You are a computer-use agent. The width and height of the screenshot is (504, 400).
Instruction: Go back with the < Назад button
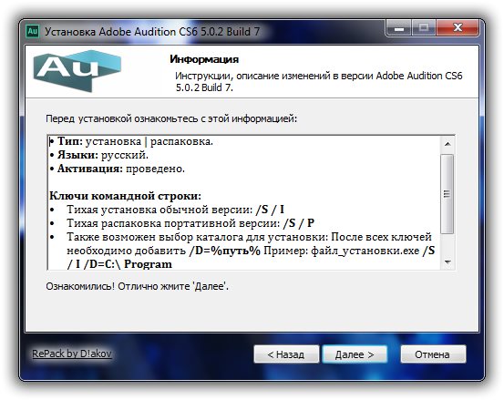pyautogui.click(x=286, y=354)
